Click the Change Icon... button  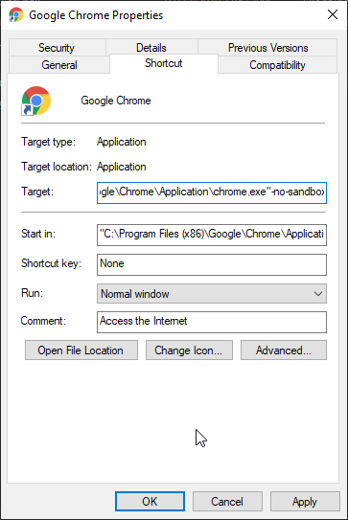click(x=189, y=350)
